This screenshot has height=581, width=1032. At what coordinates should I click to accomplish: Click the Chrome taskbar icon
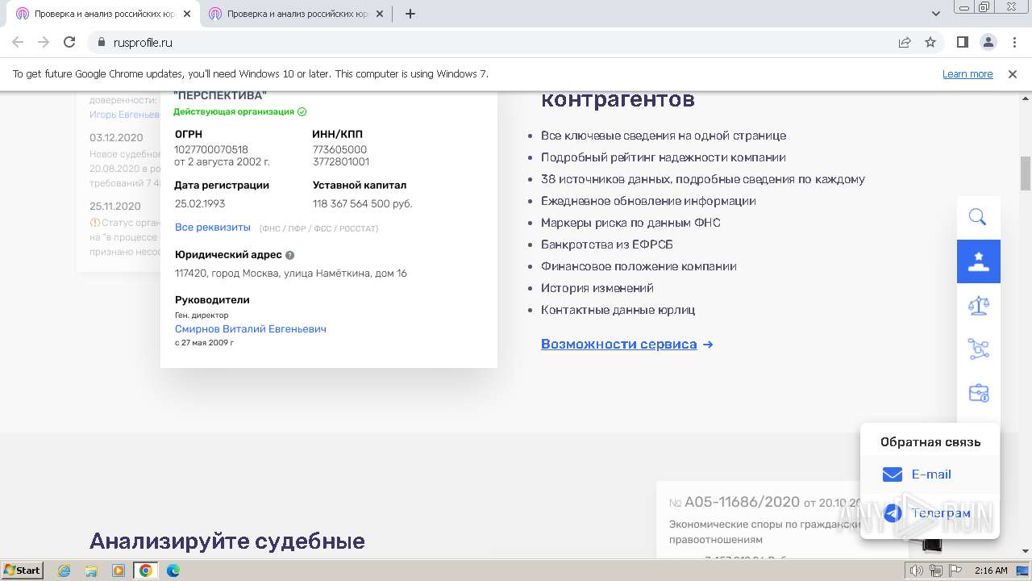(x=145, y=571)
